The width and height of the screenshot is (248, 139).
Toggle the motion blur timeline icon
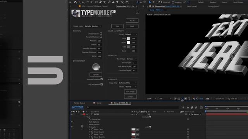click(196, 107)
